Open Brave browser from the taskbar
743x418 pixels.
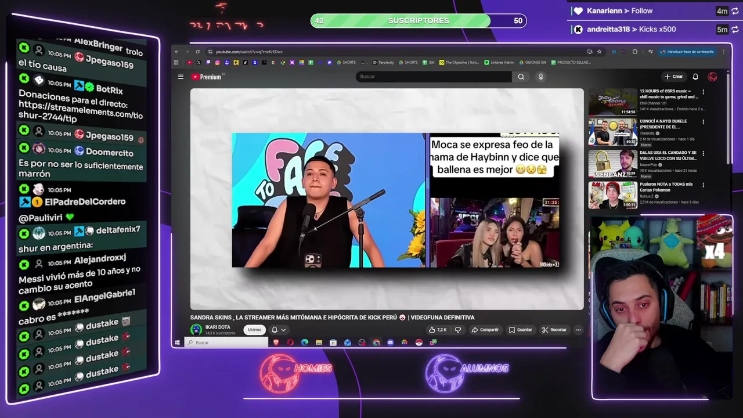[x=276, y=343]
